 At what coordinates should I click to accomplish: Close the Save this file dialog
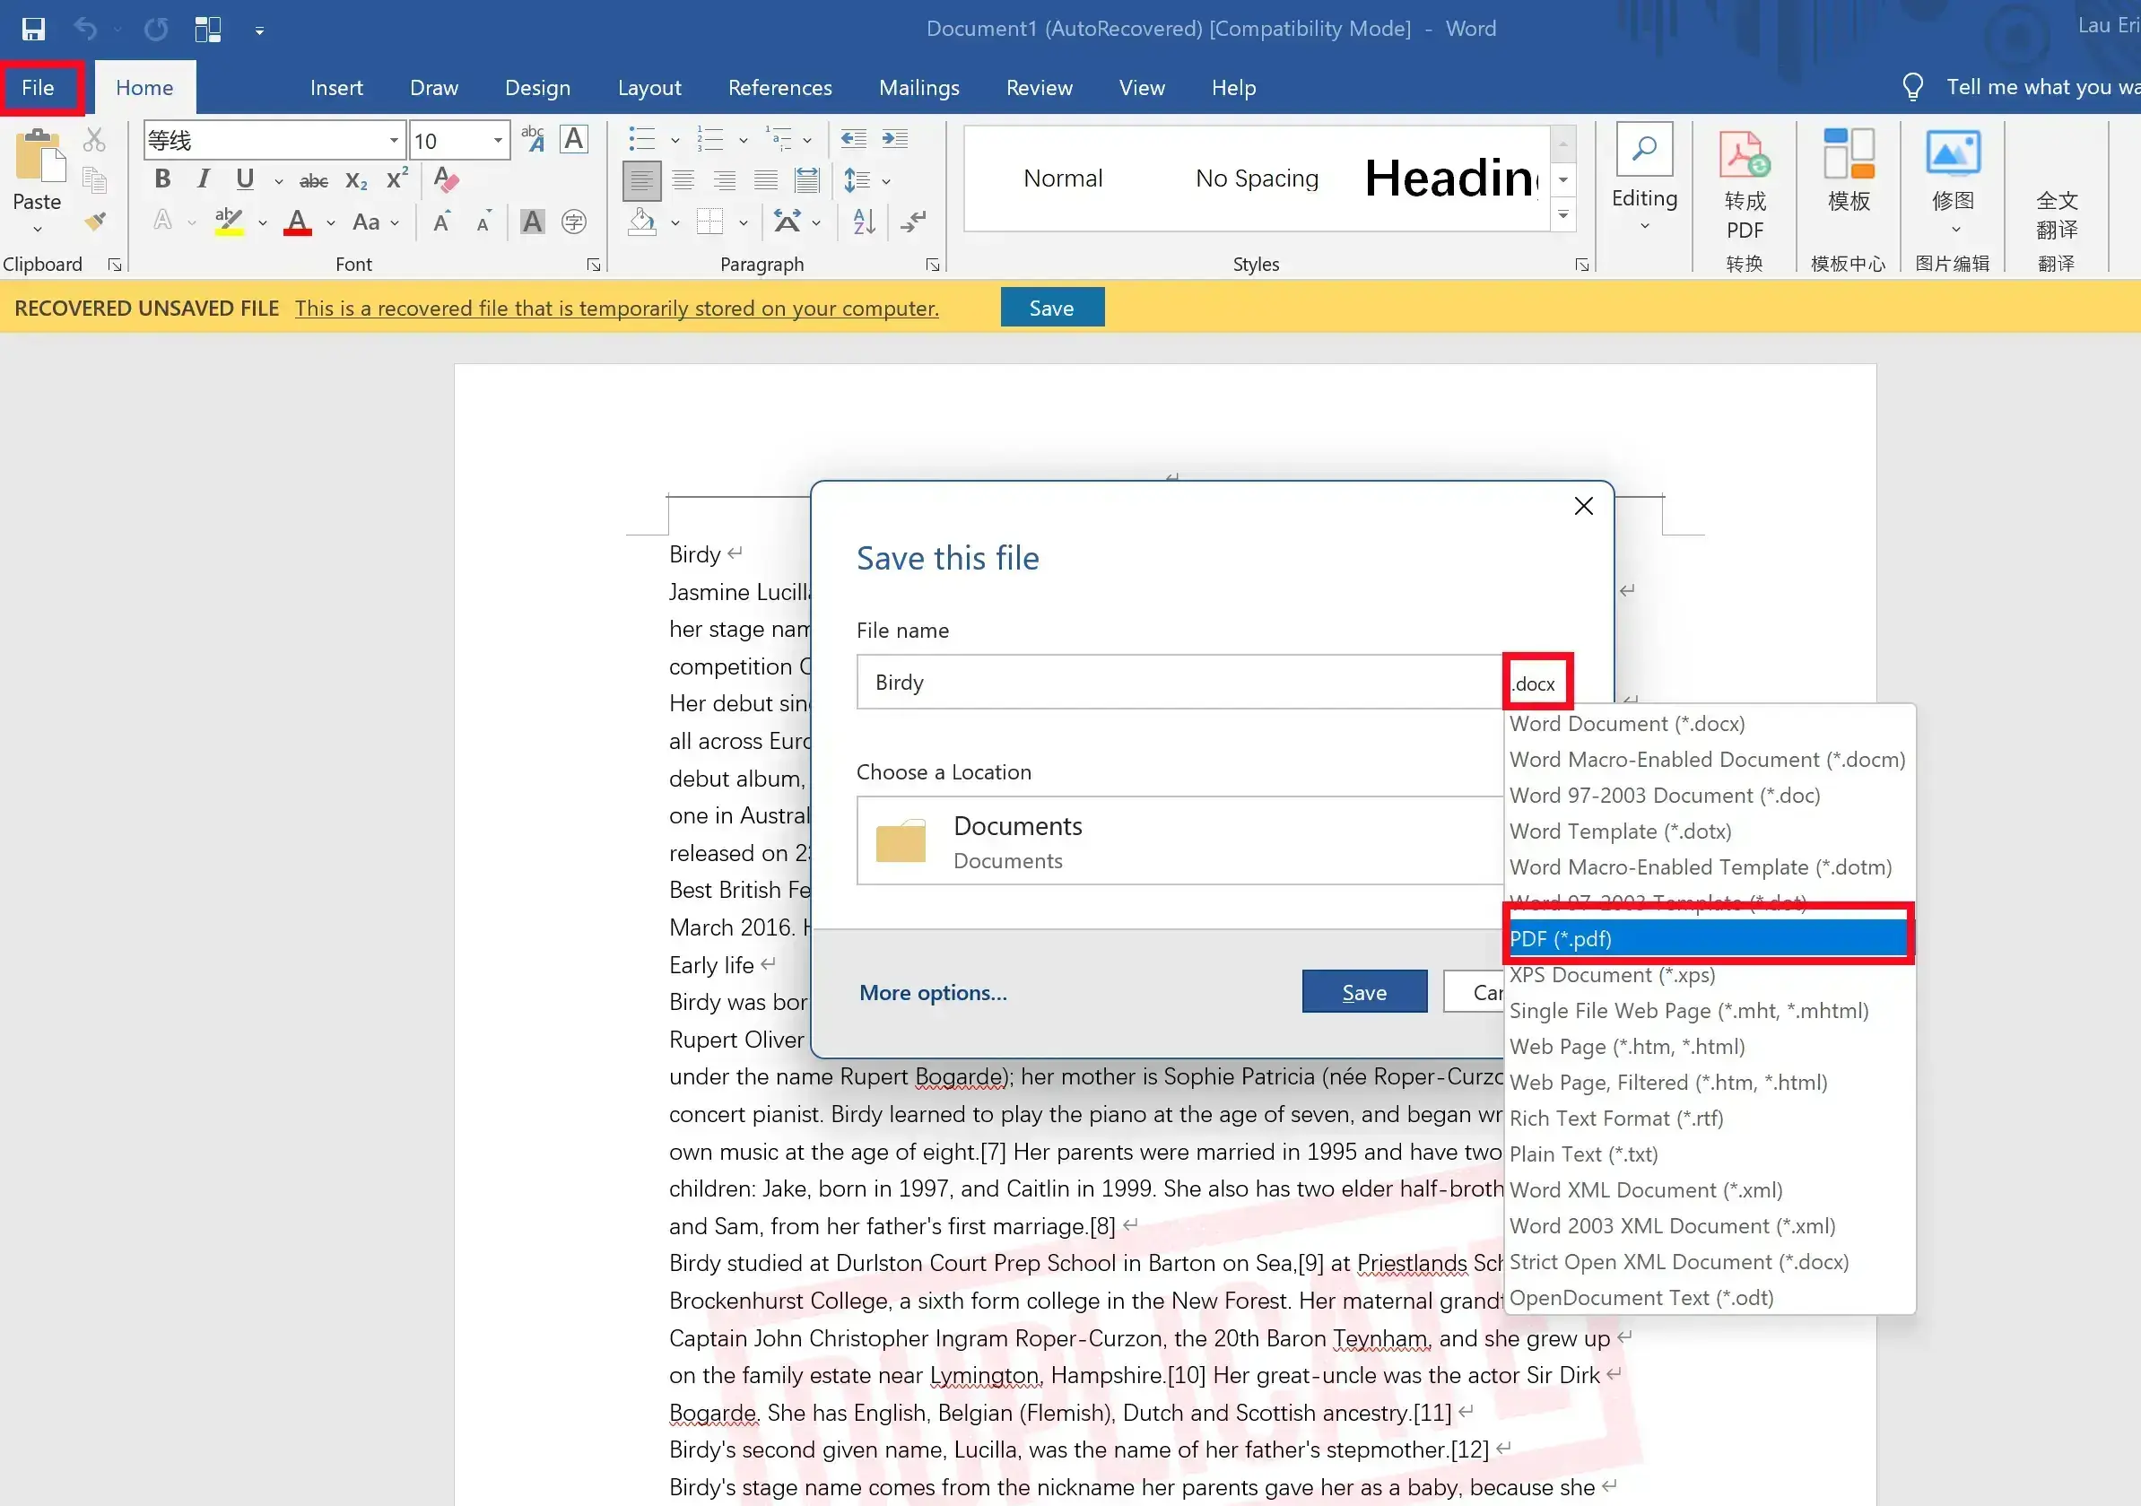pyautogui.click(x=1582, y=505)
